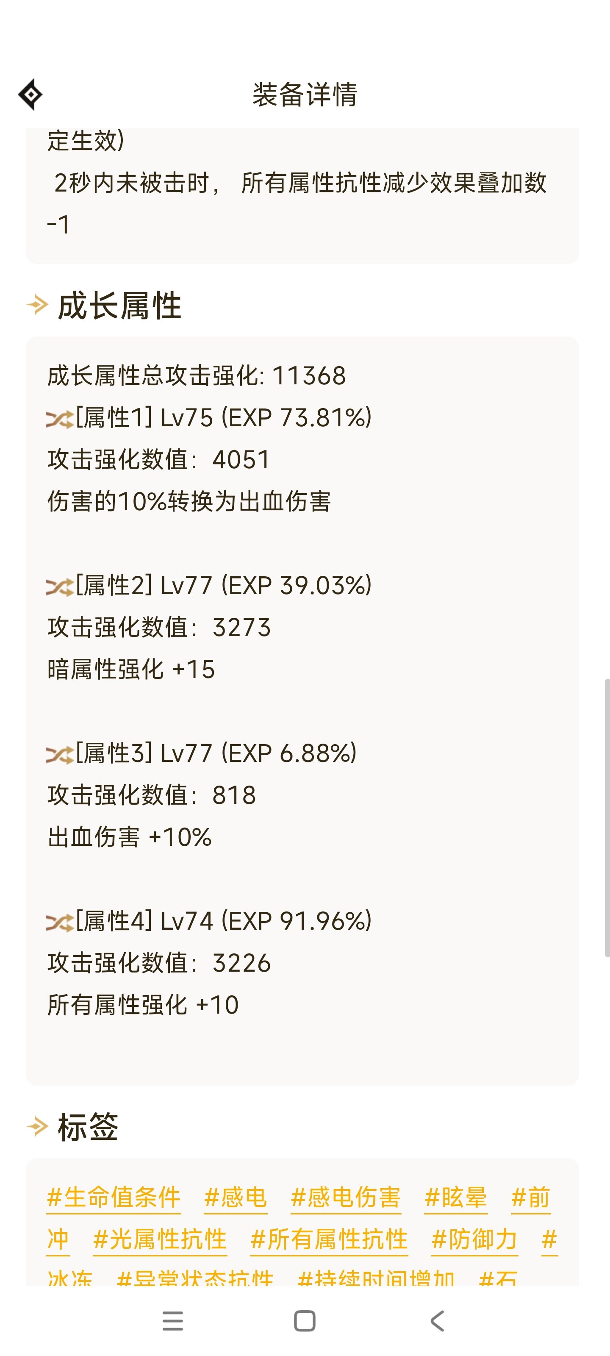Screen dimensions: 610x1356
Task: Tap shuffle icon beside 属性1
Action: [x=59, y=419]
